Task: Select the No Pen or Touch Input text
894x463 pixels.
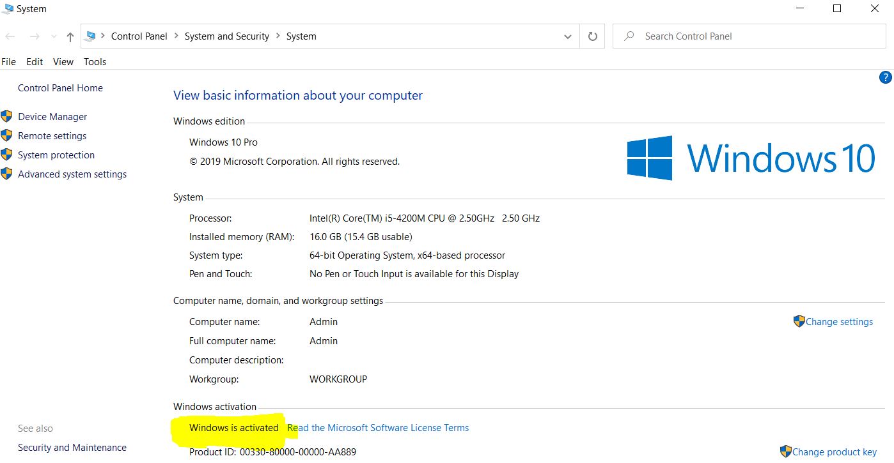Action: (414, 274)
